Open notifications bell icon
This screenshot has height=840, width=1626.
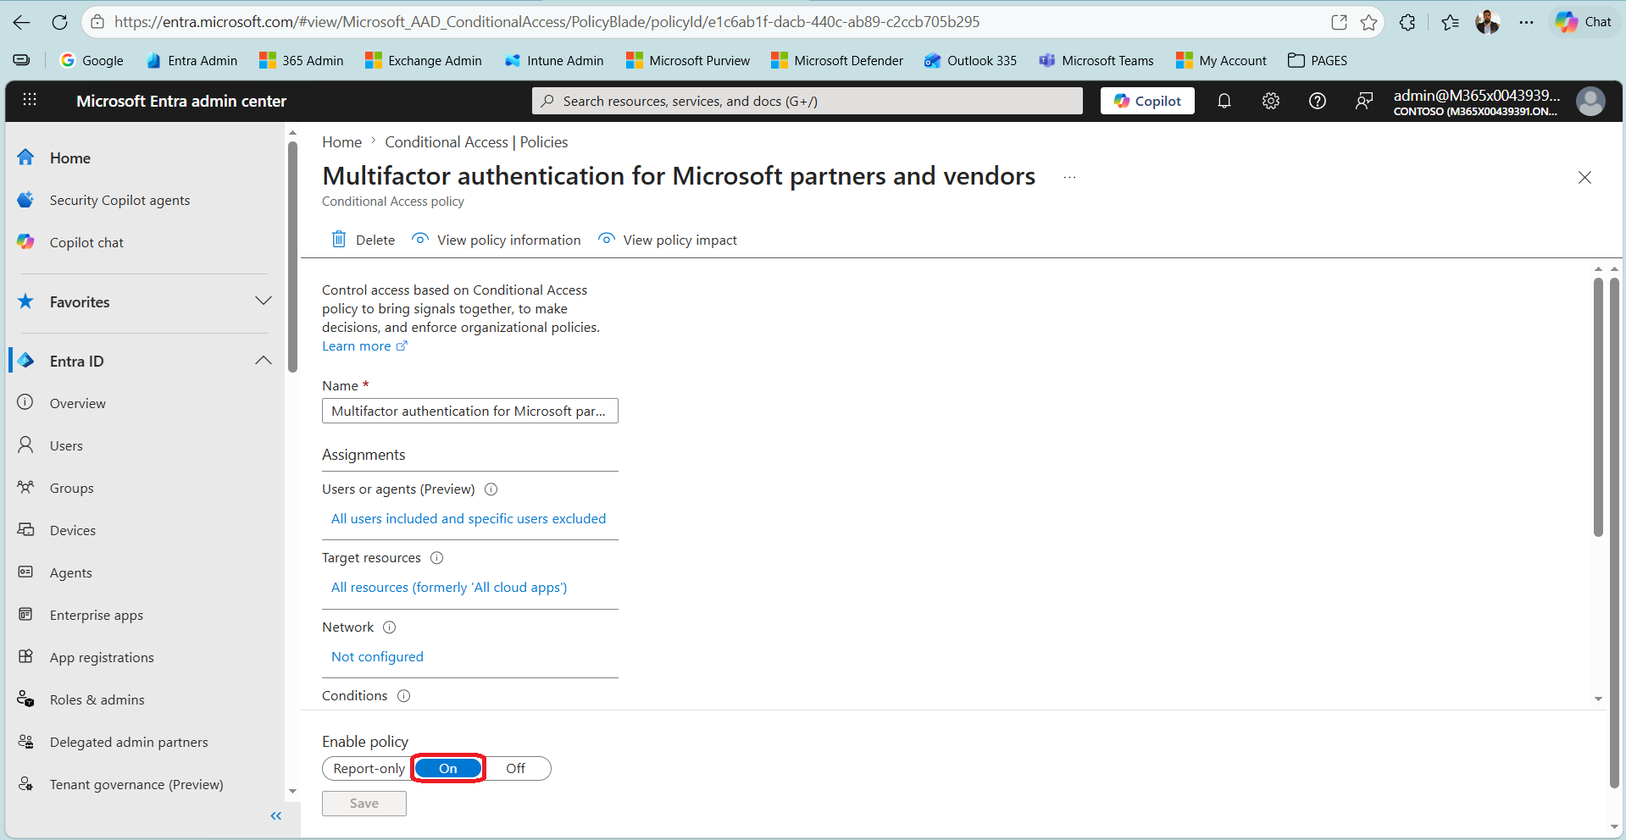pyautogui.click(x=1224, y=101)
